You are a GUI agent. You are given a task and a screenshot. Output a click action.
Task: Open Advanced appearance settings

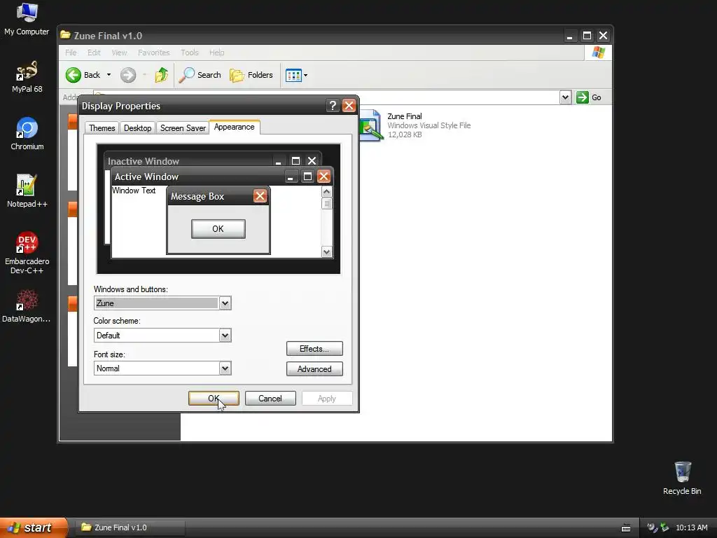pos(314,369)
